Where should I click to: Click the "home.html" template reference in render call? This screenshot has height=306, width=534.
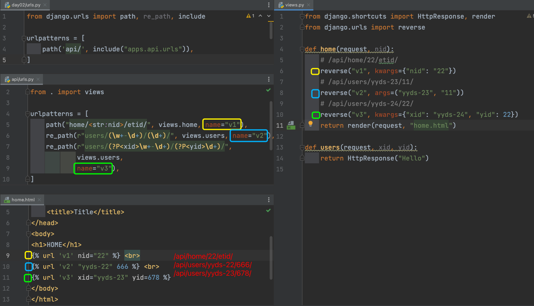point(431,126)
